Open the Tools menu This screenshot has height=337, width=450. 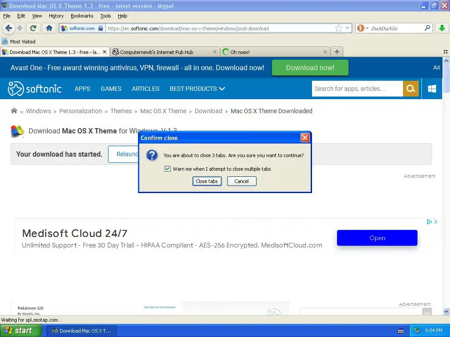point(105,16)
